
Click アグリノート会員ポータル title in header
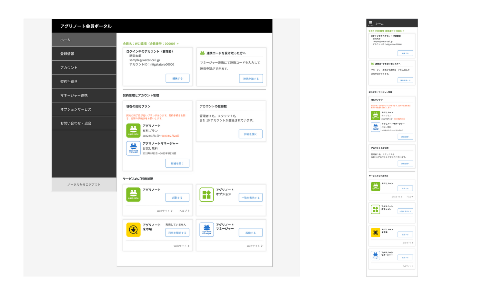tap(86, 26)
